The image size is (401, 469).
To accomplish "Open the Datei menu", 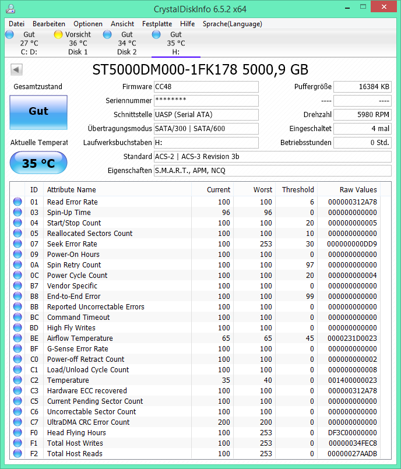I will [x=16, y=24].
